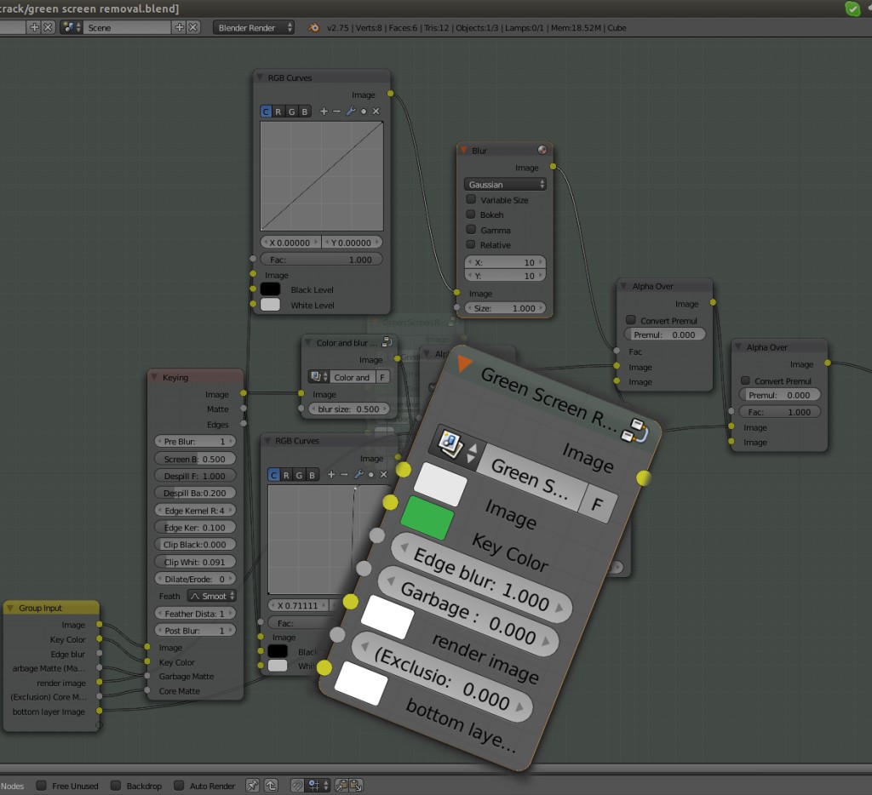The width and height of the screenshot is (872, 795).
Task: Click the delete point X icon in the top RGB Curves node
Action: tap(376, 112)
